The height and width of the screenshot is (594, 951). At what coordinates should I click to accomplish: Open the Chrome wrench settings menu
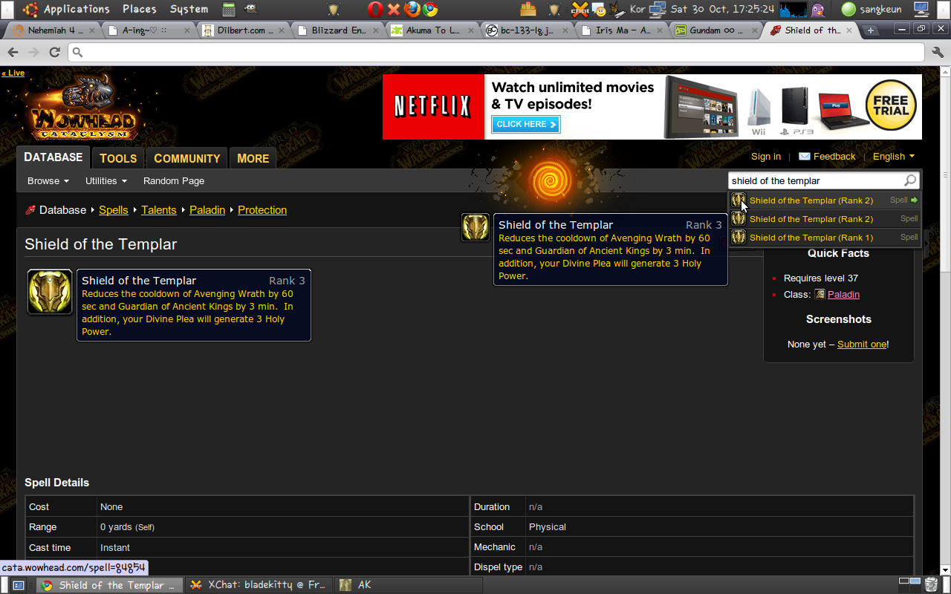937,52
